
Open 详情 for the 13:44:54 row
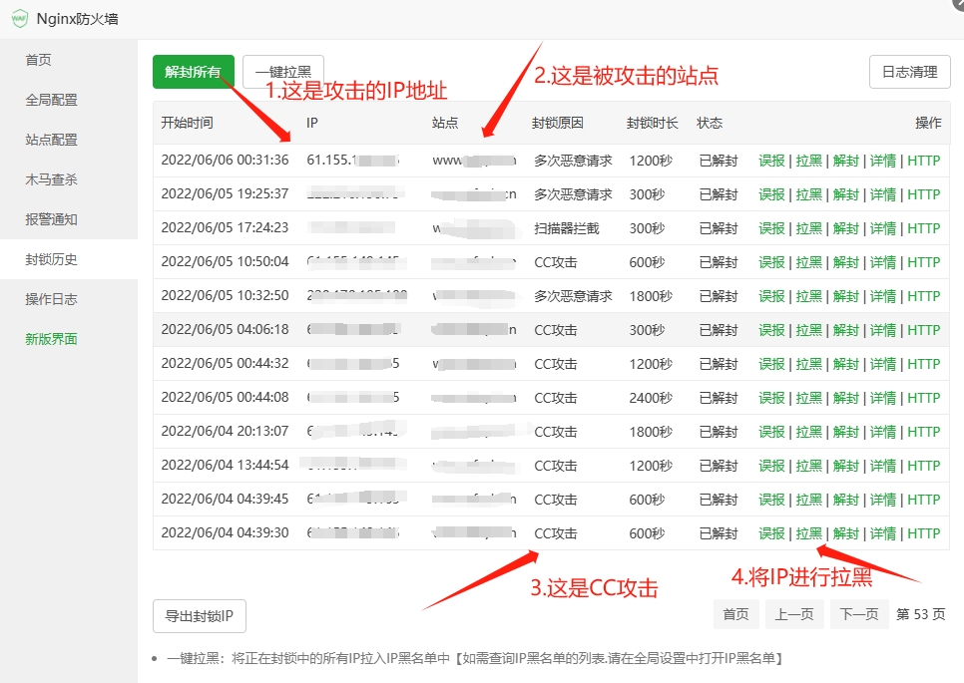click(883, 466)
